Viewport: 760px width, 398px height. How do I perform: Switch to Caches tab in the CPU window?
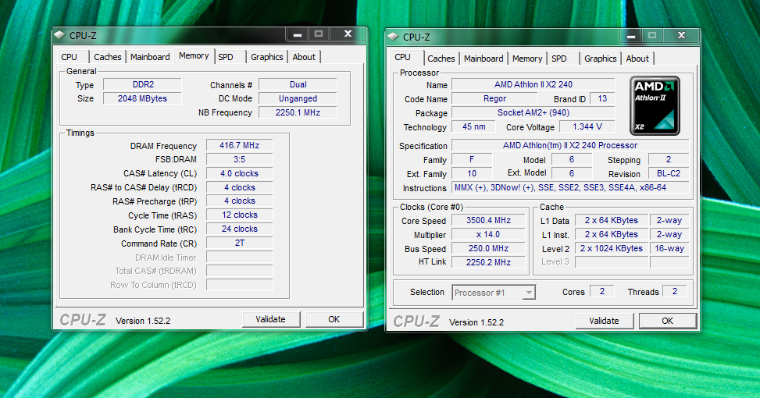click(441, 58)
